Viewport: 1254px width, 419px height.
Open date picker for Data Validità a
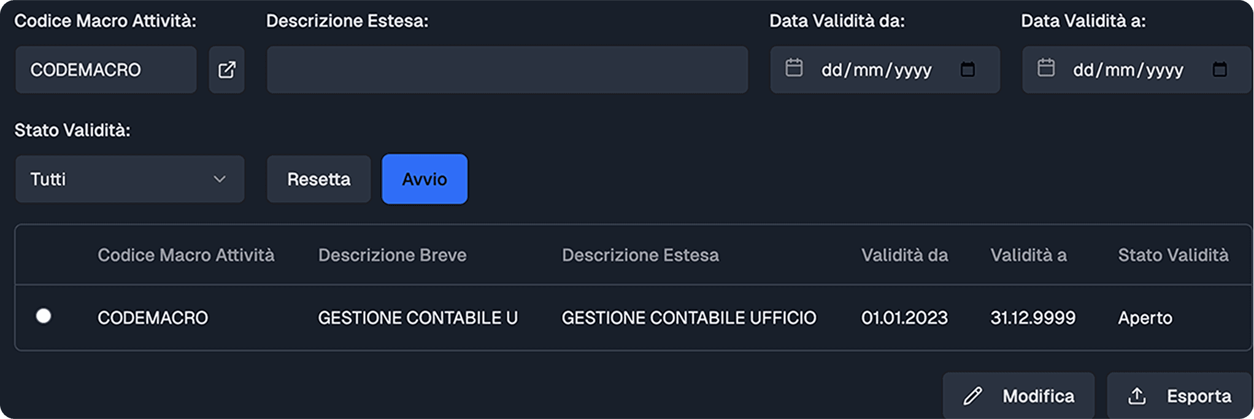tap(1220, 70)
